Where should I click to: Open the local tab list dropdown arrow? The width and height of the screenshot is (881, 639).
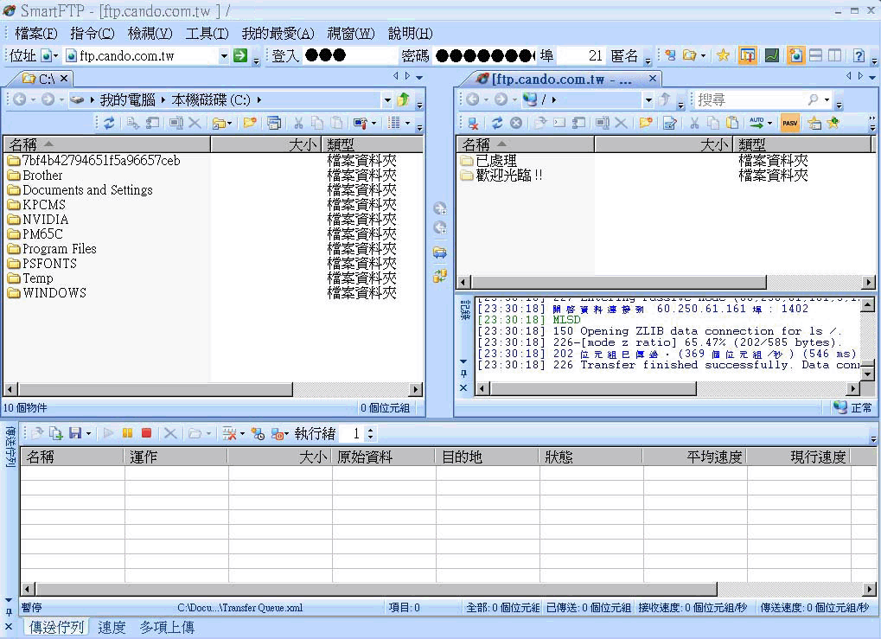pos(419,78)
